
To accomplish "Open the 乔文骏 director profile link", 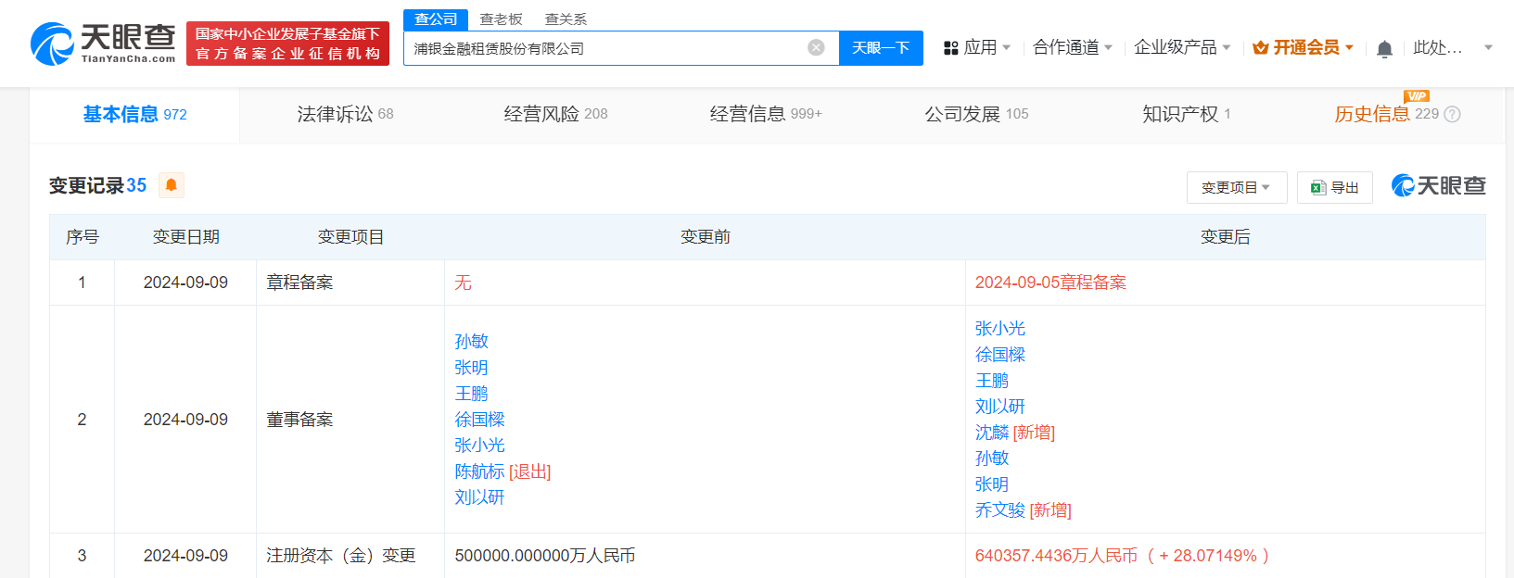I will pos(999,510).
